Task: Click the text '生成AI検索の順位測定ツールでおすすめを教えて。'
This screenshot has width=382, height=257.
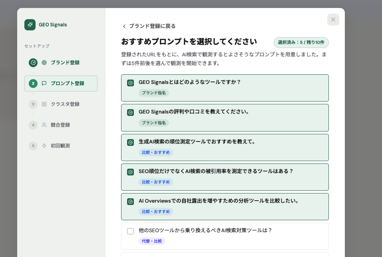Action: (197, 141)
